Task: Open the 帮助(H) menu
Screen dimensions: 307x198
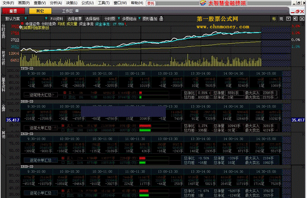Action: [137, 3]
